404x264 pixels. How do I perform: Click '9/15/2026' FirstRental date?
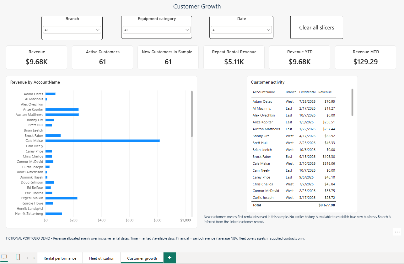tap(307, 157)
